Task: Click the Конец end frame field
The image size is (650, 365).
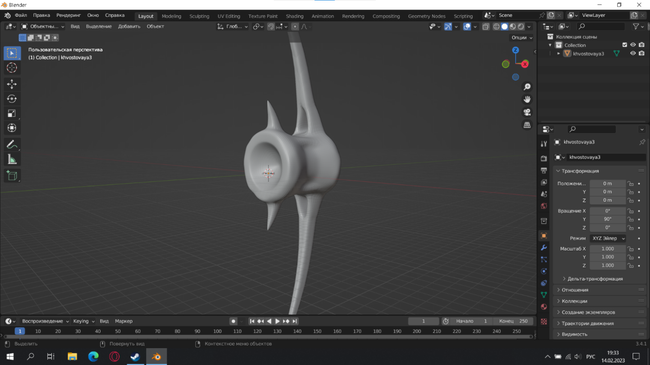Action: pyautogui.click(x=513, y=321)
